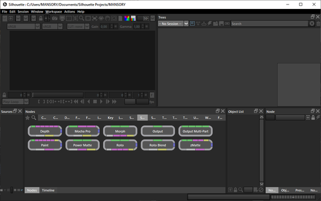Image resolution: width=321 pixels, height=201 pixels.
Task: Add the Mocha Pro node
Action: (x=82, y=131)
